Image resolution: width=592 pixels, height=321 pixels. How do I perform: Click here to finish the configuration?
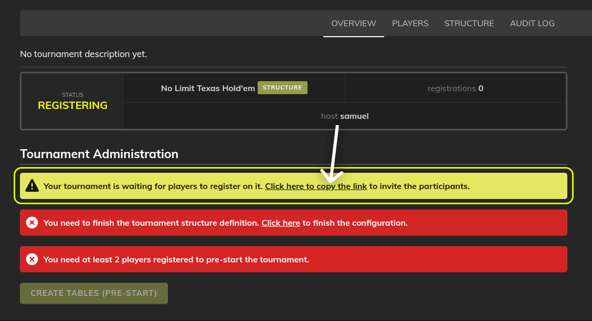281,223
